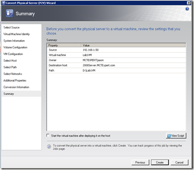194x170 pixels.
Task: Click Create to start the conversion
Action: (x=160, y=163)
